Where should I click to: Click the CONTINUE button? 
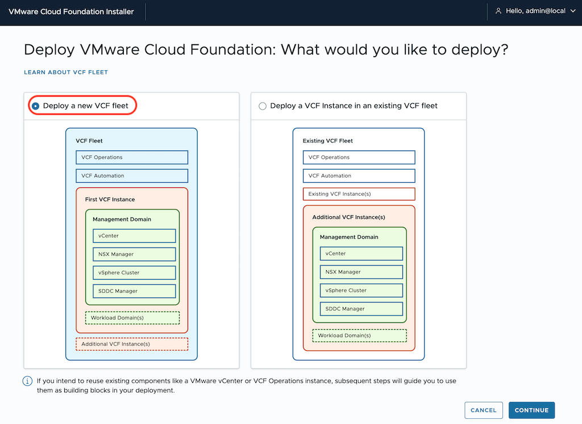pos(531,410)
